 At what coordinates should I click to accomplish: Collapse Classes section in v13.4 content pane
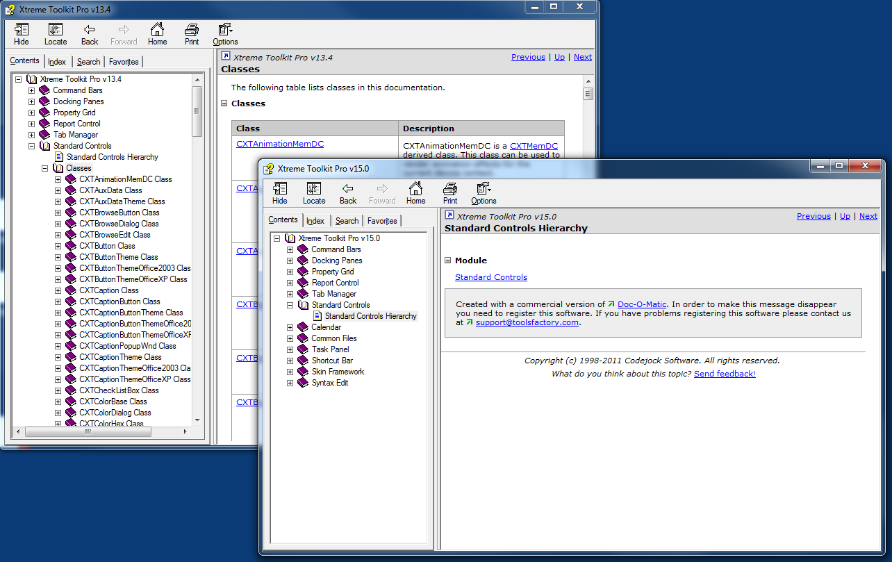(224, 104)
